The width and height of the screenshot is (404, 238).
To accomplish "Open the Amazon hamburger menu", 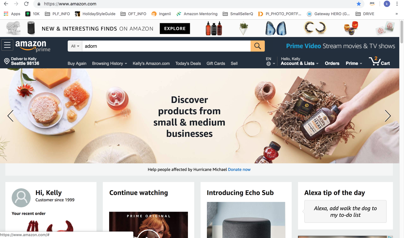I will 7,45.
